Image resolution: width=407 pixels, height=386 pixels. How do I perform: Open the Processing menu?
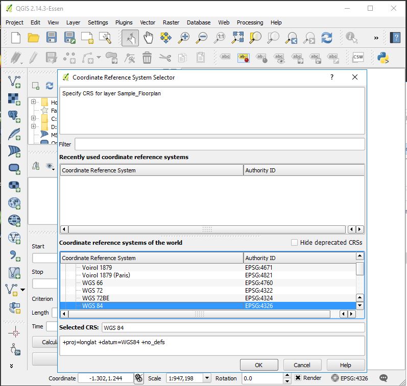[x=250, y=22]
